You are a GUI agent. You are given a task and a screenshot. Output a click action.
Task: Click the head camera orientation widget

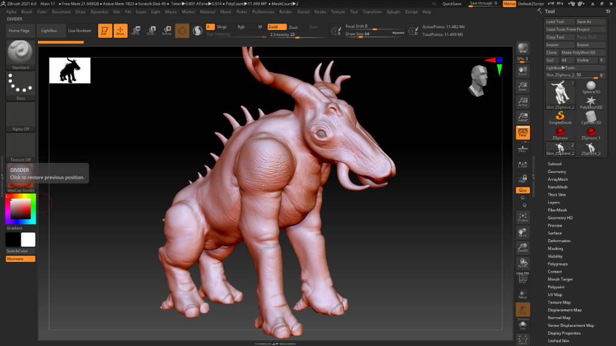(478, 81)
